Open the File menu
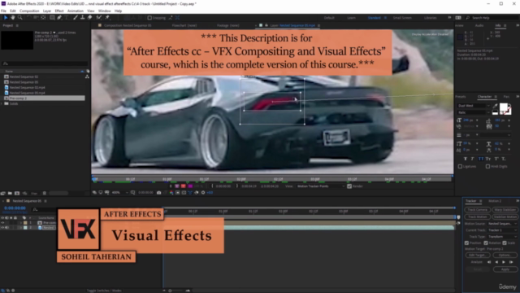The image size is (520, 293). point(3,11)
